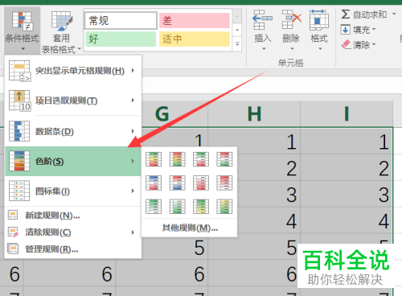The image size is (402, 296).
Task: Open 数据条(D) data bars submenu
Action: pos(73,131)
